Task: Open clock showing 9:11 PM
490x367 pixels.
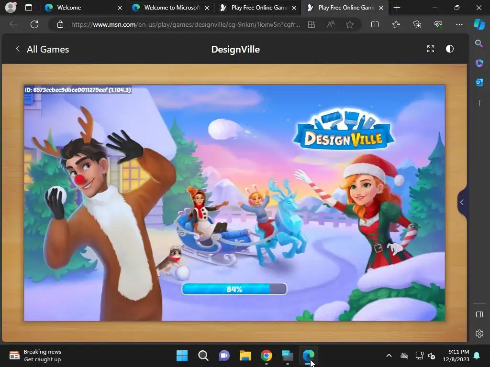Action: click(456, 356)
